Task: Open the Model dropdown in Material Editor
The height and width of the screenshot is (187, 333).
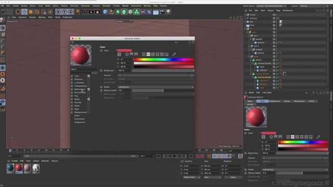Action: coord(156,87)
